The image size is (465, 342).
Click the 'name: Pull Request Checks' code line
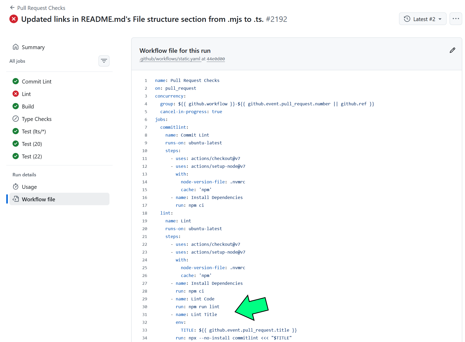[187, 80]
